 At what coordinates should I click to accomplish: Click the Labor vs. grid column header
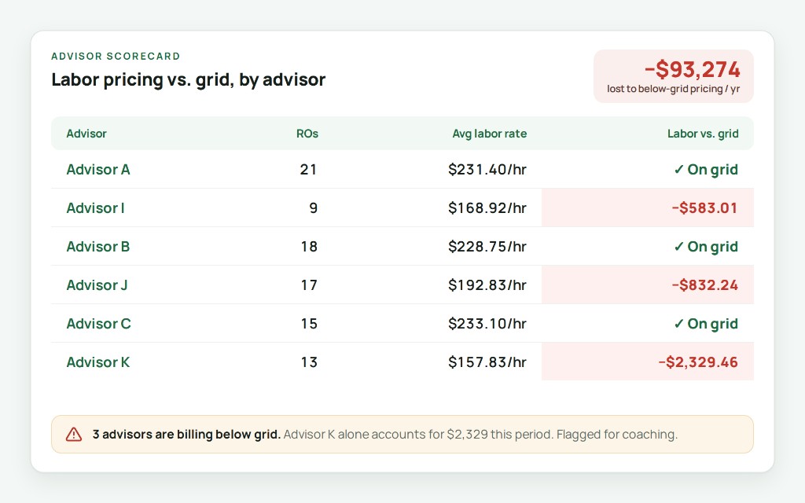point(703,134)
